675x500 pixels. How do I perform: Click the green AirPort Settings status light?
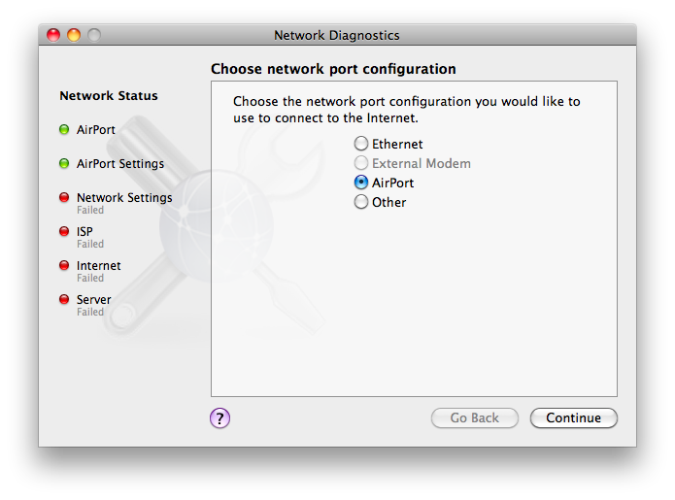64,164
